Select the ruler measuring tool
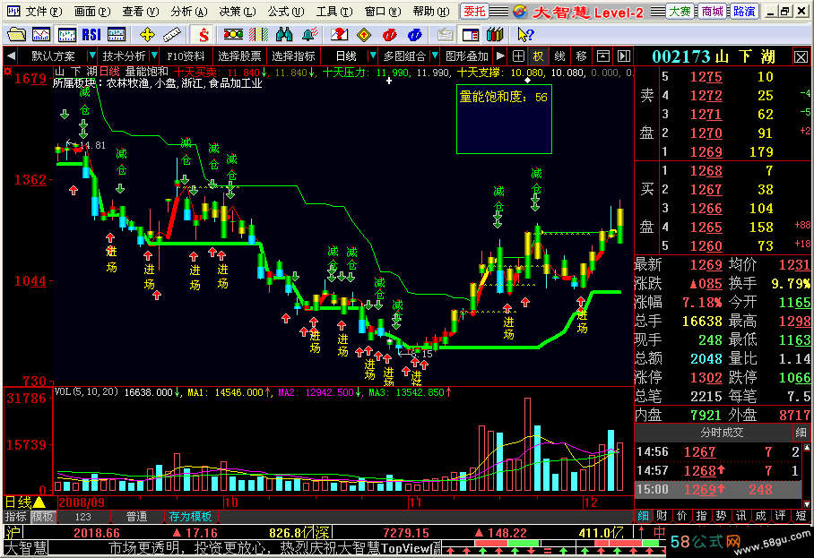The width and height of the screenshot is (814, 558). click(x=172, y=35)
